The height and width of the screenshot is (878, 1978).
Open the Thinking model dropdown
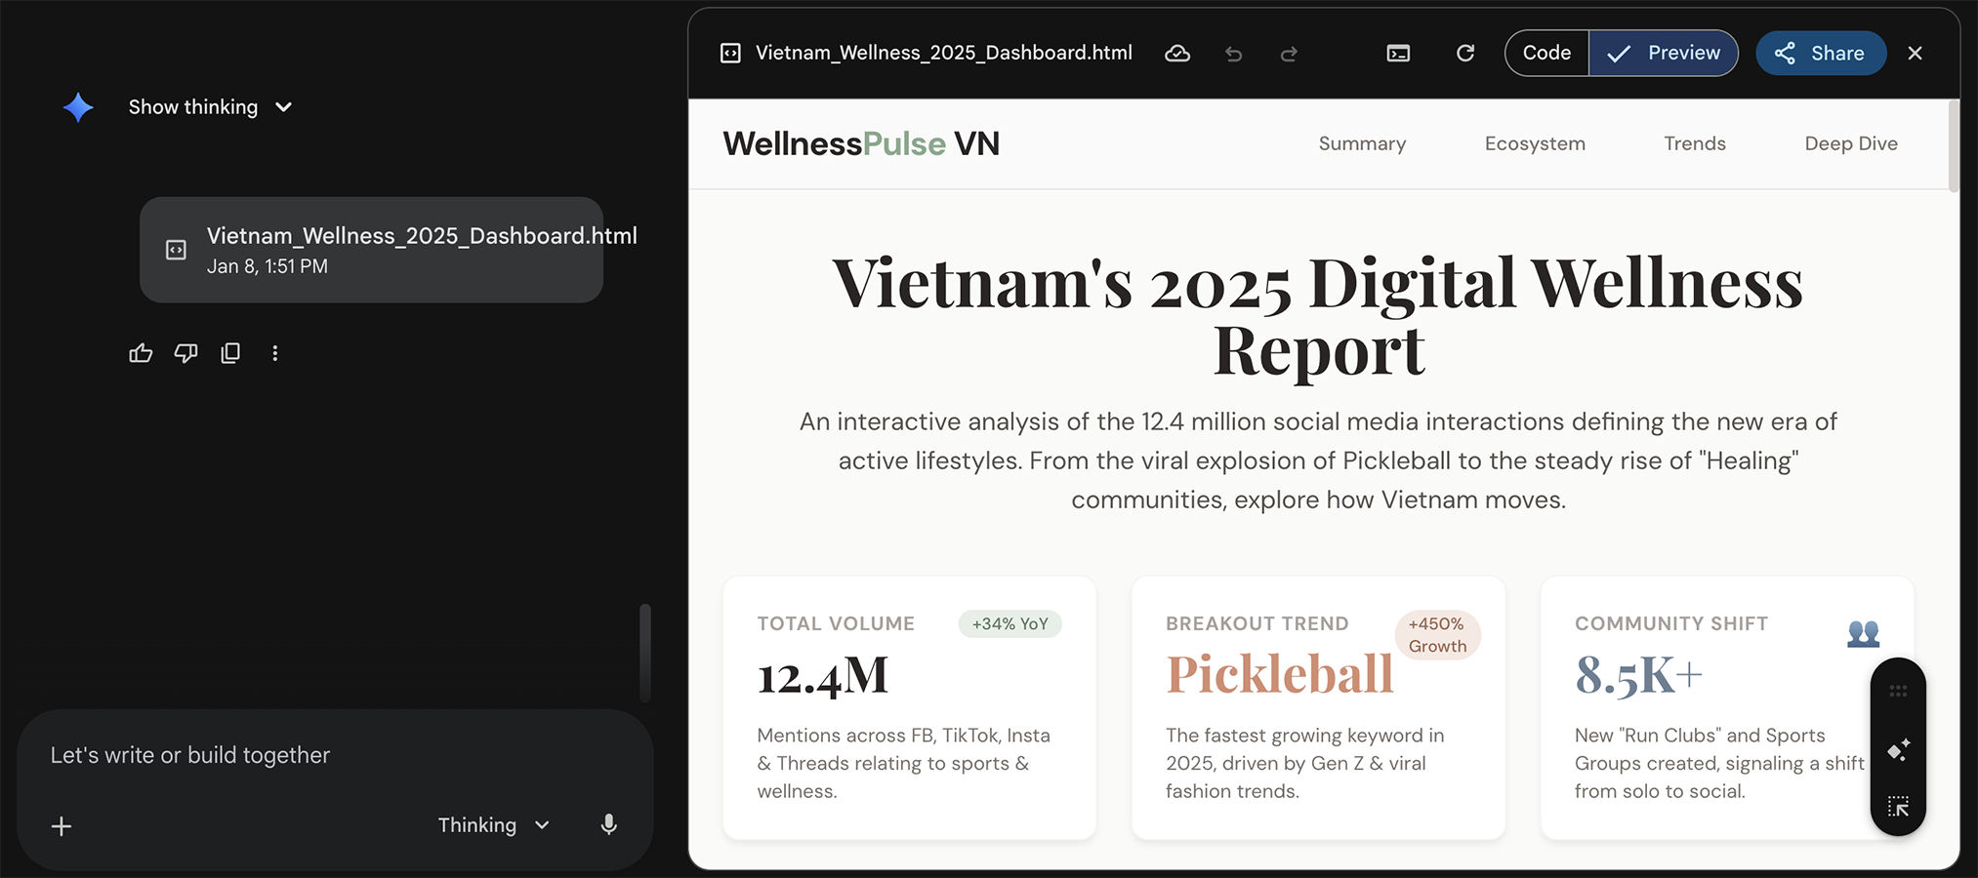tap(493, 825)
